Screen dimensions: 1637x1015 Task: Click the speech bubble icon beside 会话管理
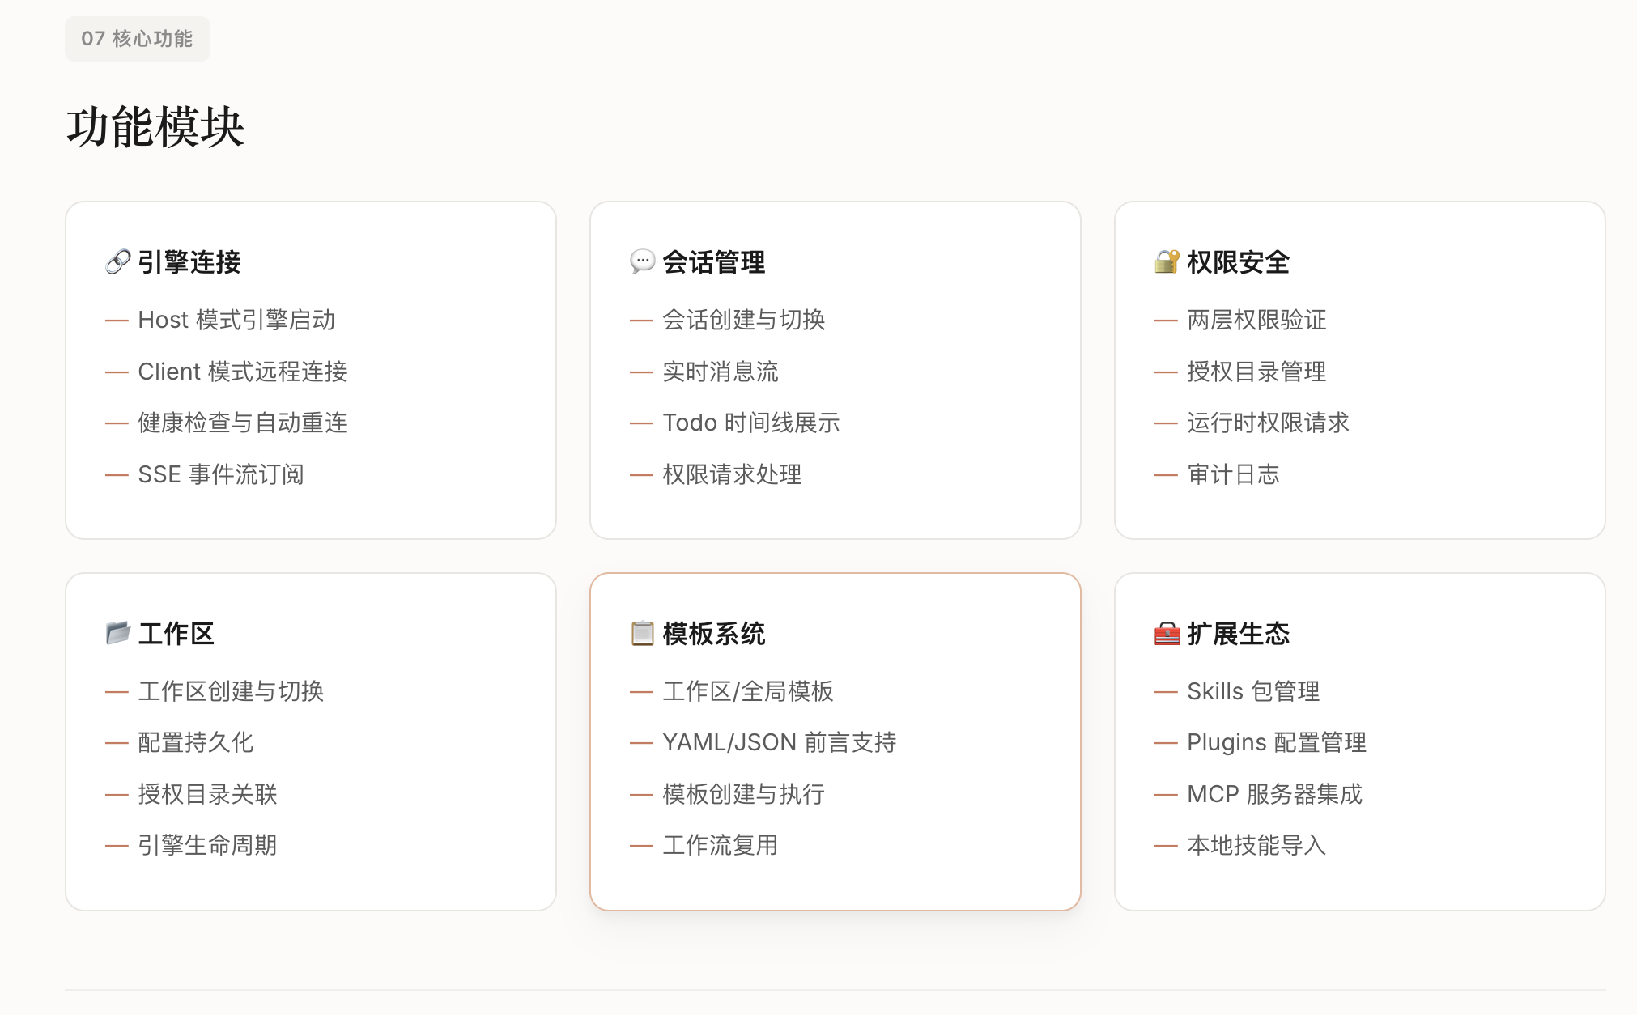pyautogui.click(x=642, y=262)
